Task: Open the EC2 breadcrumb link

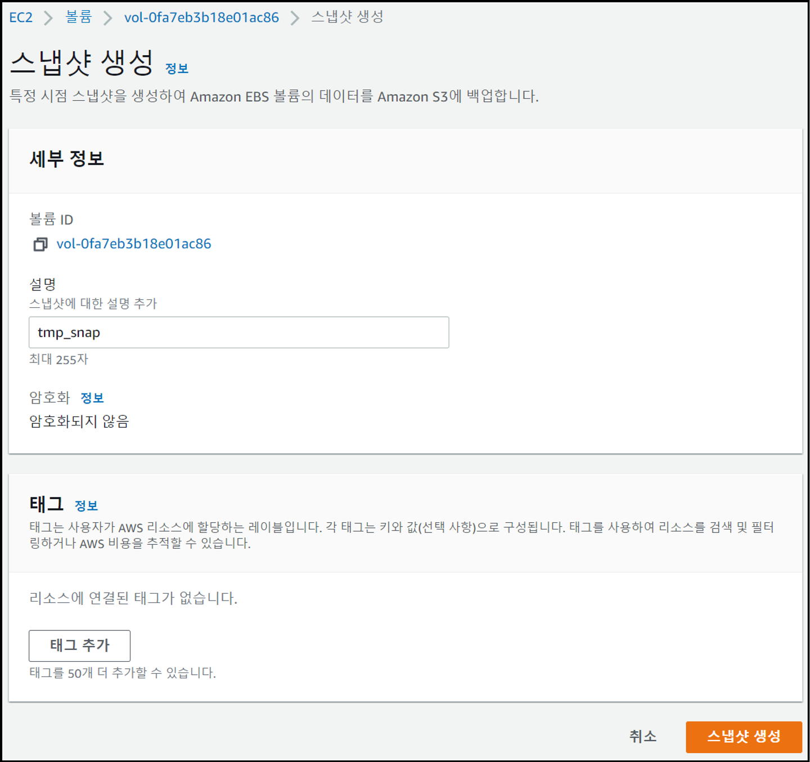Action: pyautogui.click(x=21, y=17)
